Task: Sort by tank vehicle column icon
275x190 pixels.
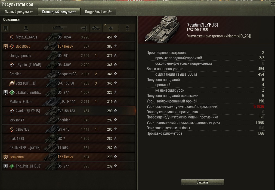Action: tap(60, 28)
